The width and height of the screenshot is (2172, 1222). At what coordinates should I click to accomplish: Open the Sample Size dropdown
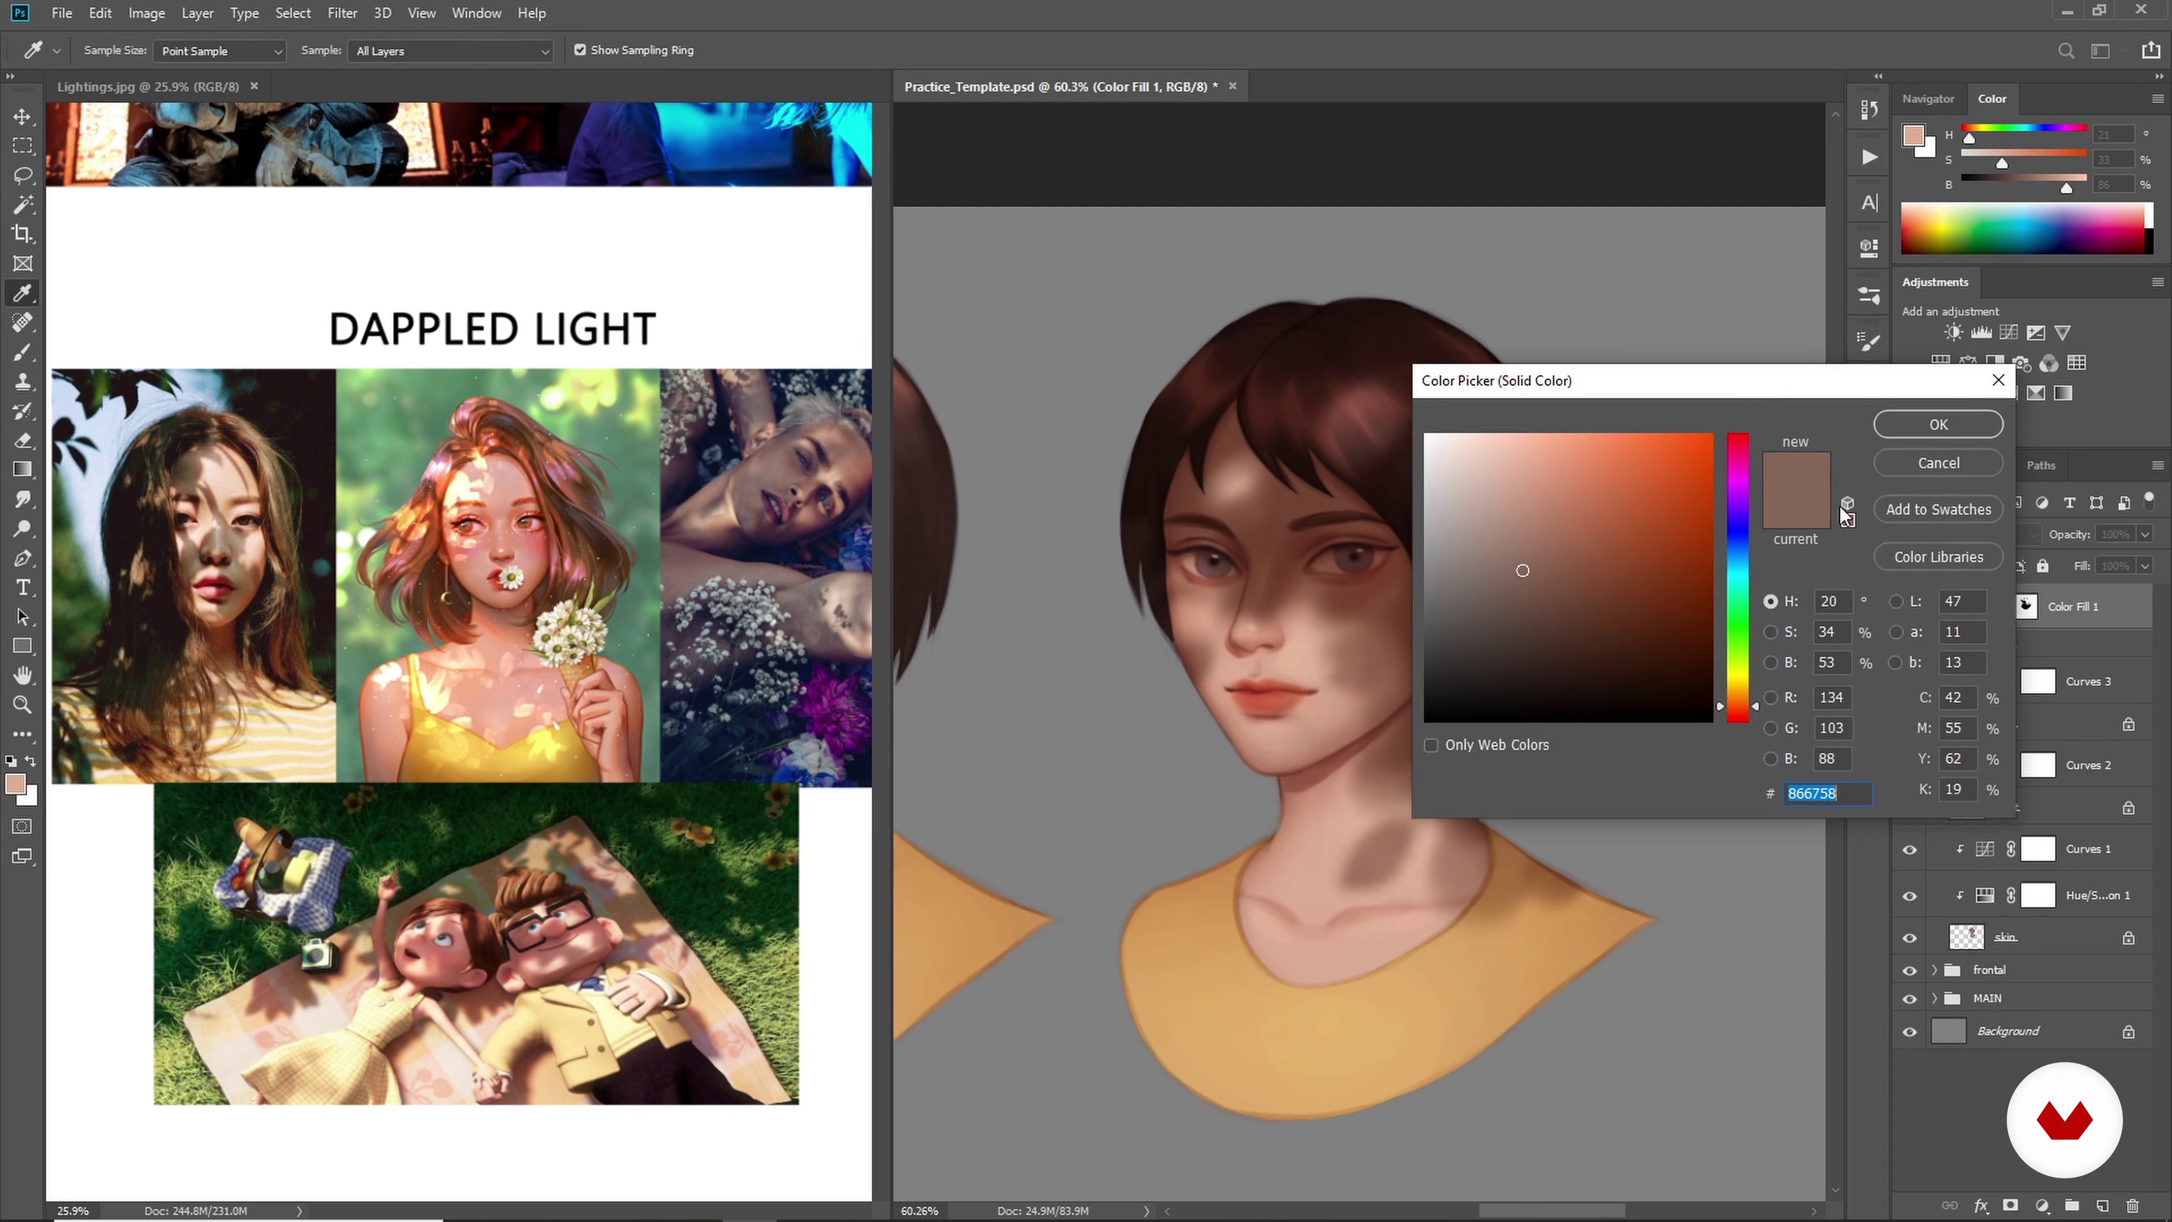219,51
